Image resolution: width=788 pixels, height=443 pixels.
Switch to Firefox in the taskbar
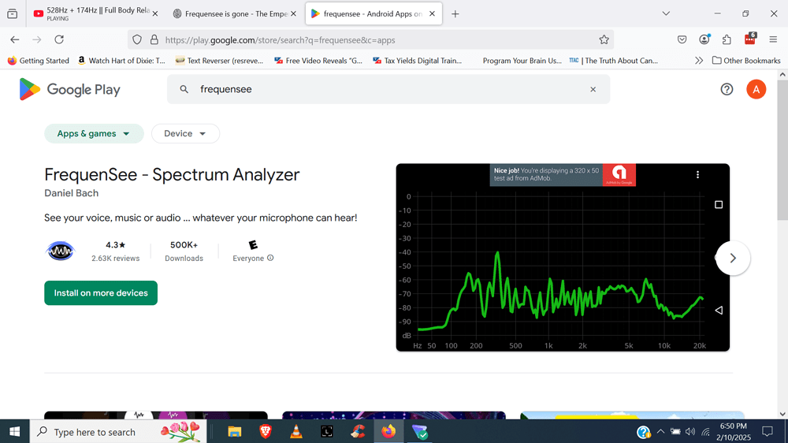tap(388, 431)
